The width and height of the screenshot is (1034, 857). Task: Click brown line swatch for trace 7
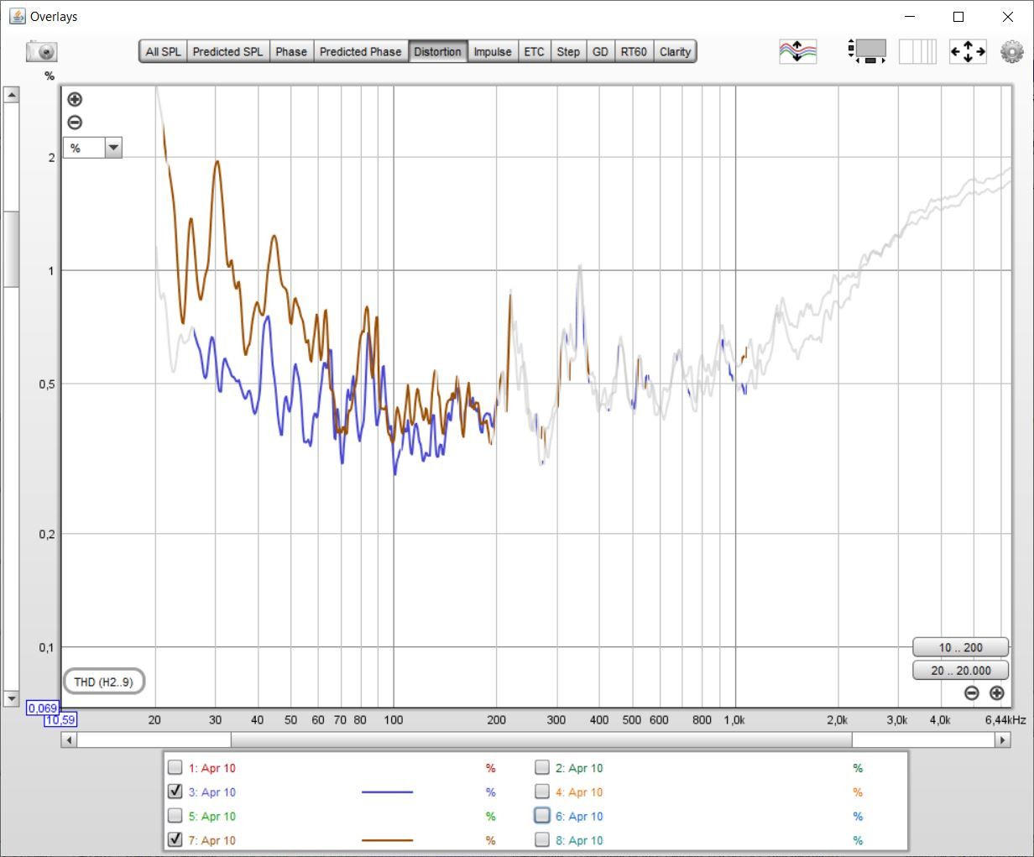387,839
